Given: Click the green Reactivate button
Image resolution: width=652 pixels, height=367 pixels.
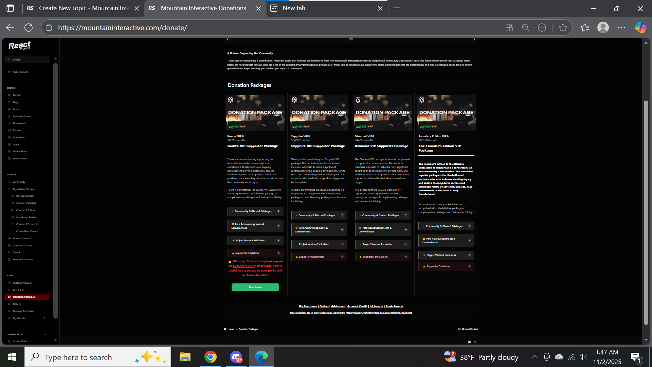Looking at the screenshot, I should [x=255, y=287].
